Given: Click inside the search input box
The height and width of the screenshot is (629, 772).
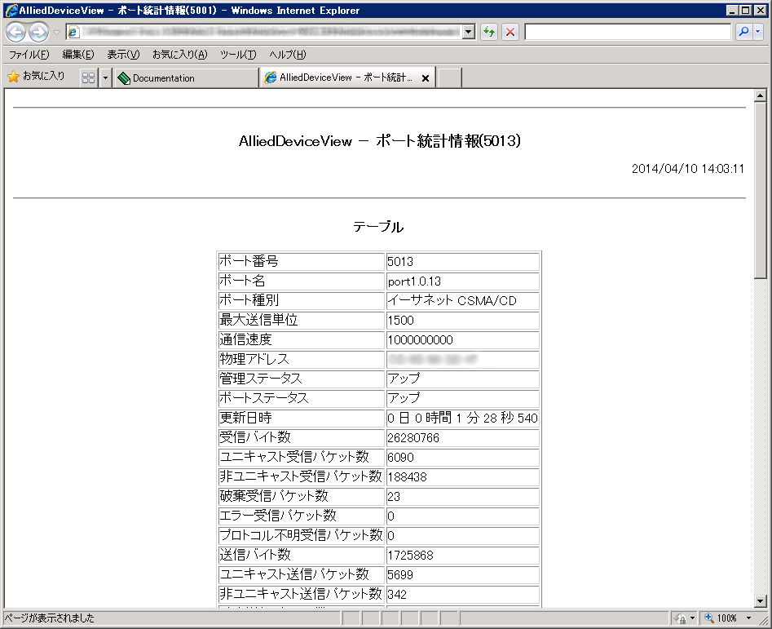Looking at the screenshot, I should pyautogui.click(x=628, y=32).
